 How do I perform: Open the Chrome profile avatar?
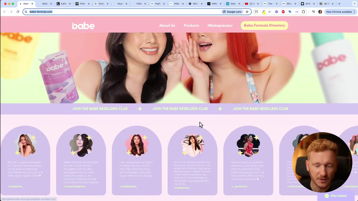(320, 12)
